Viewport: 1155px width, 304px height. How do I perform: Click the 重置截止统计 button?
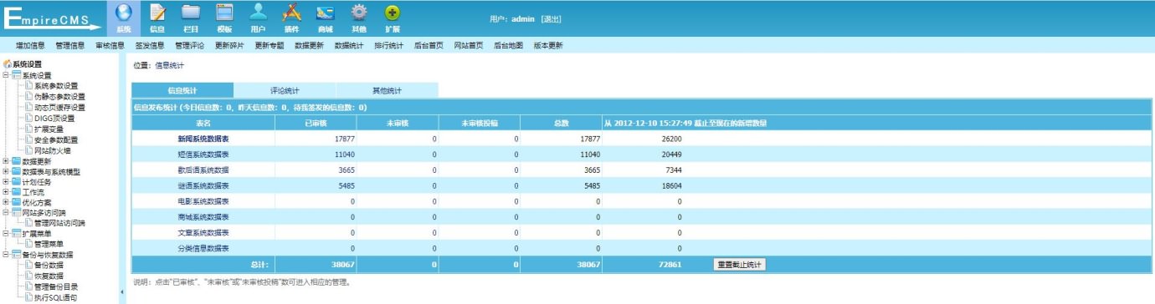coord(740,264)
